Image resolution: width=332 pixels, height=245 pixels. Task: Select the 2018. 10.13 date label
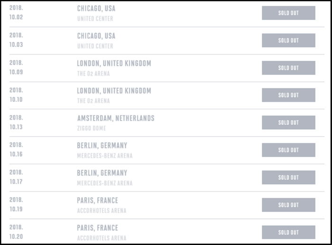[16, 122]
